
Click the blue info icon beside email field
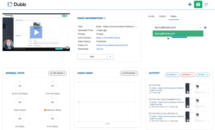pos(205,27)
